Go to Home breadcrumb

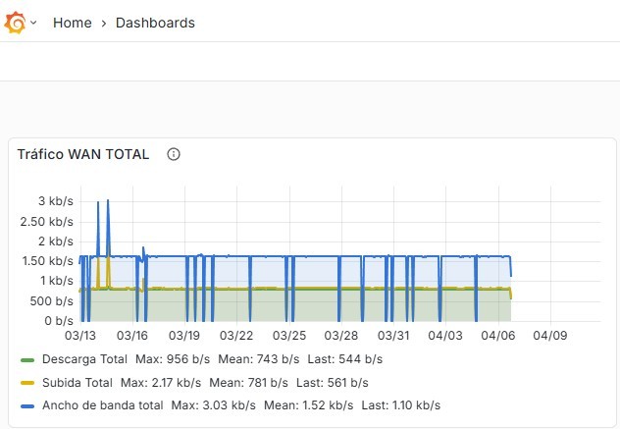pyautogui.click(x=73, y=23)
